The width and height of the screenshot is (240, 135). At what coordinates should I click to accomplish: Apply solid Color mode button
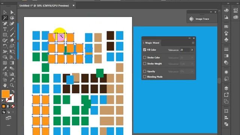pyautogui.click(x=4, y=106)
